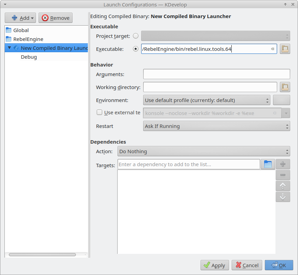The width and height of the screenshot is (298, 275).
Task: Open the disabled Project target combo box
Action: tap(216, 36)
